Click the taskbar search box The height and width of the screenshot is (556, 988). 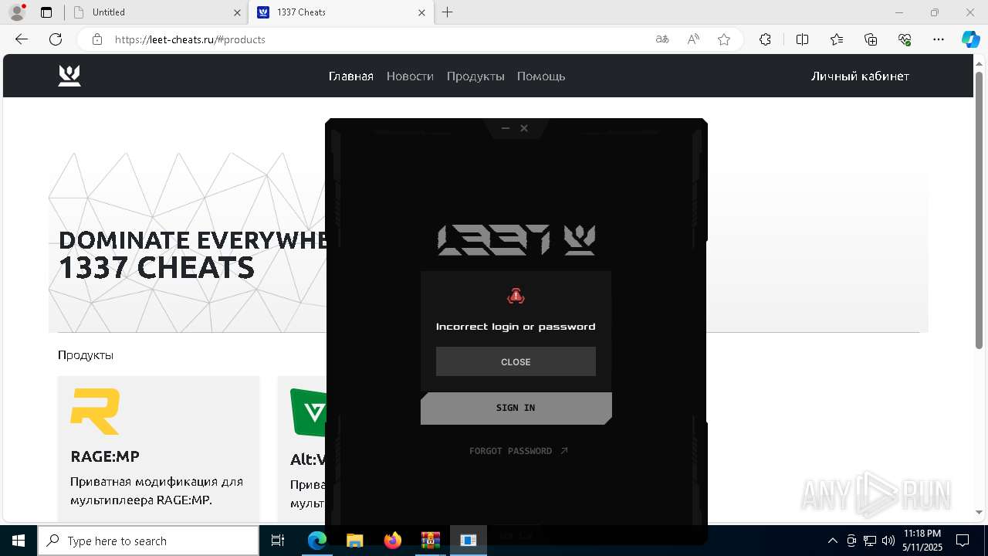point(148,541)
